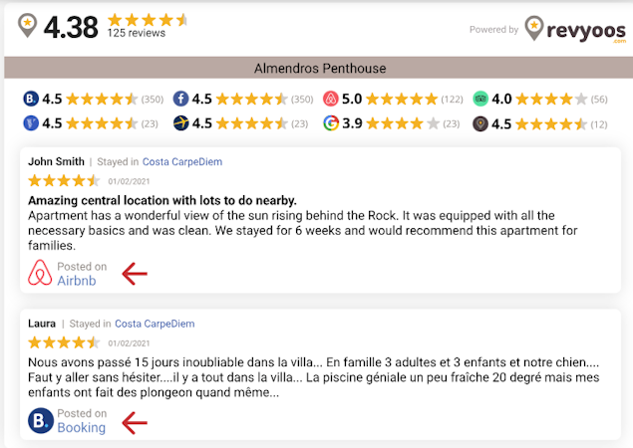Open the Booking link in Laura's review
The width and height of the screenshot is (633, 448).
coord(82,428)
